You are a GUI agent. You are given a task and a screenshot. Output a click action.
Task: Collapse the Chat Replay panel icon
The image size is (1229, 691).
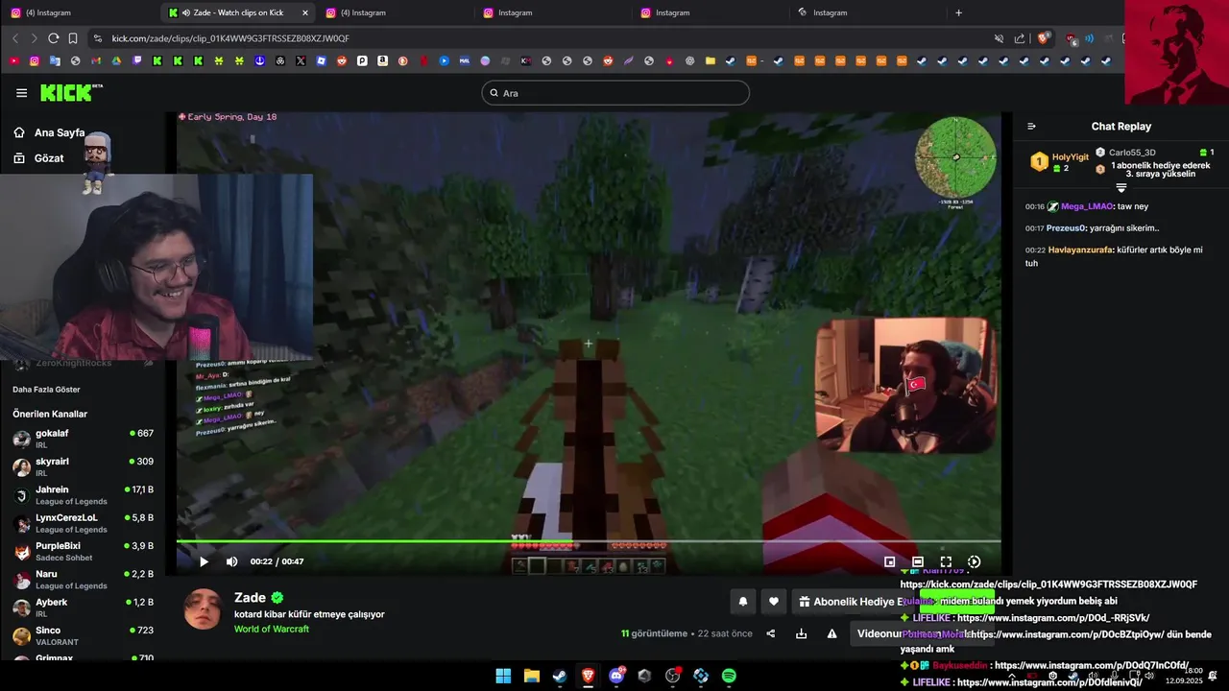click(1031, 126)
